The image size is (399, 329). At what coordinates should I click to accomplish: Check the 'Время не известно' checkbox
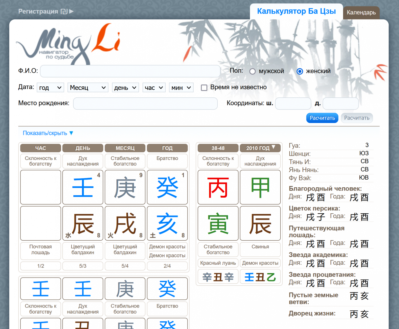(x=204, y=88)
